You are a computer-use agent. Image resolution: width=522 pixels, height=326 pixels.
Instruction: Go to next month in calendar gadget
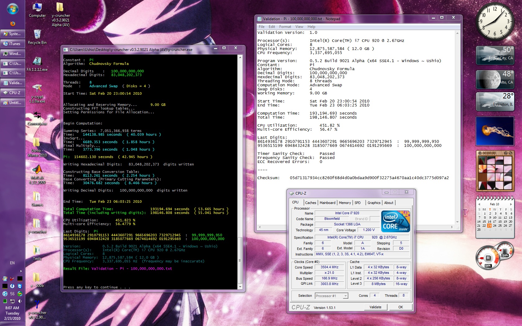coord(511,204)
